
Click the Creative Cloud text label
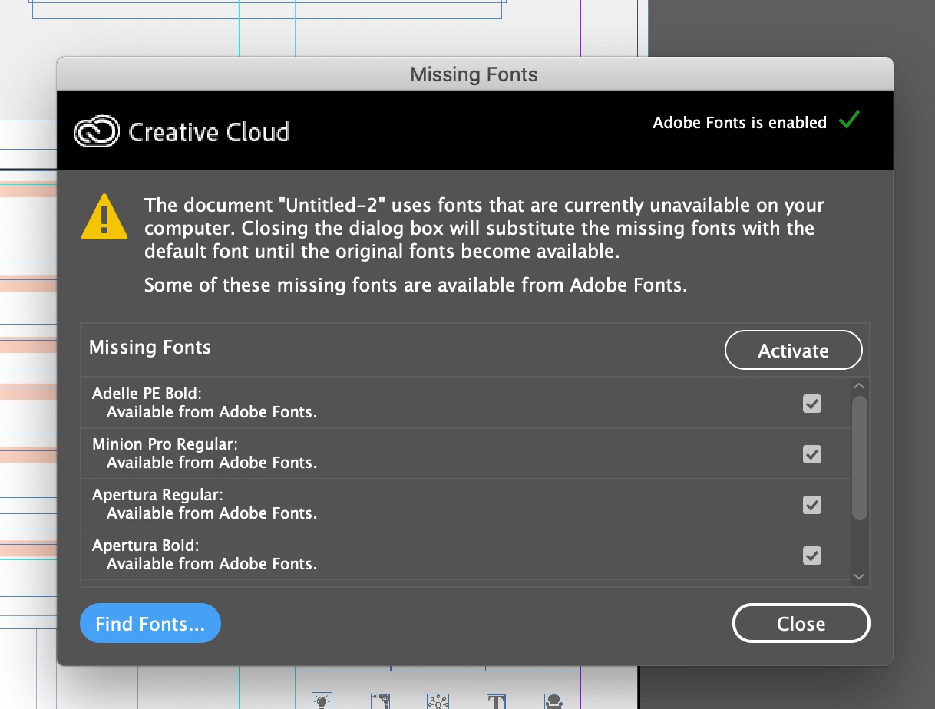click(209, 132)
